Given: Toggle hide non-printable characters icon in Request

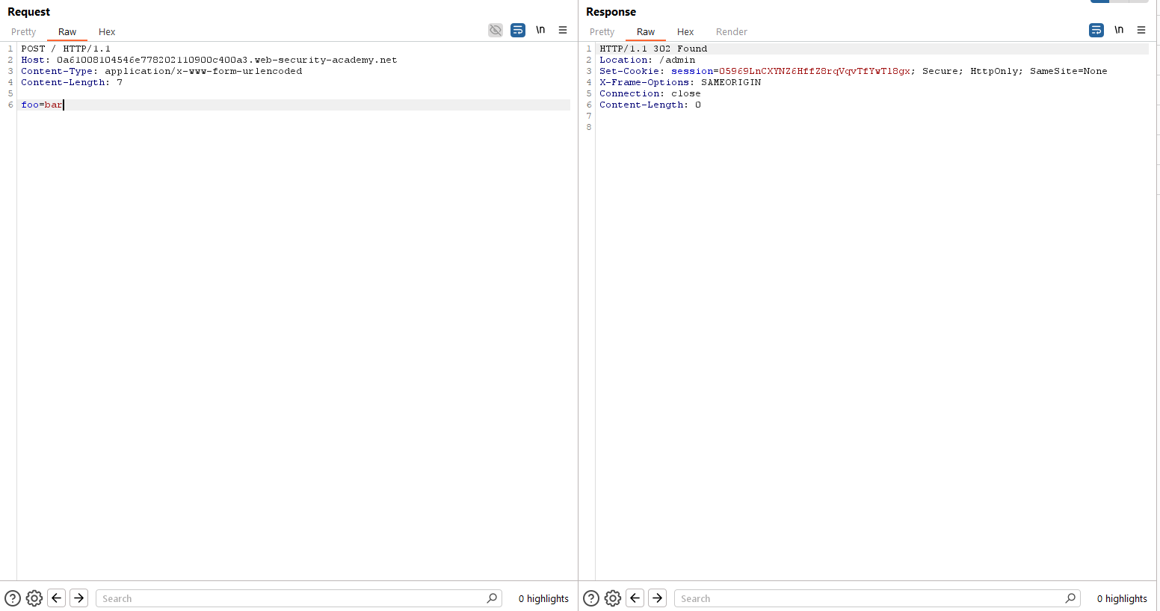Looking at the screenshot, I should [495, 31].
